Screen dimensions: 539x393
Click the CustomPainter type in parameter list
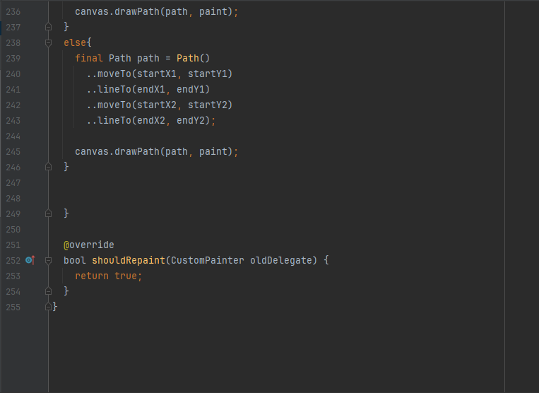coord(208,260)
